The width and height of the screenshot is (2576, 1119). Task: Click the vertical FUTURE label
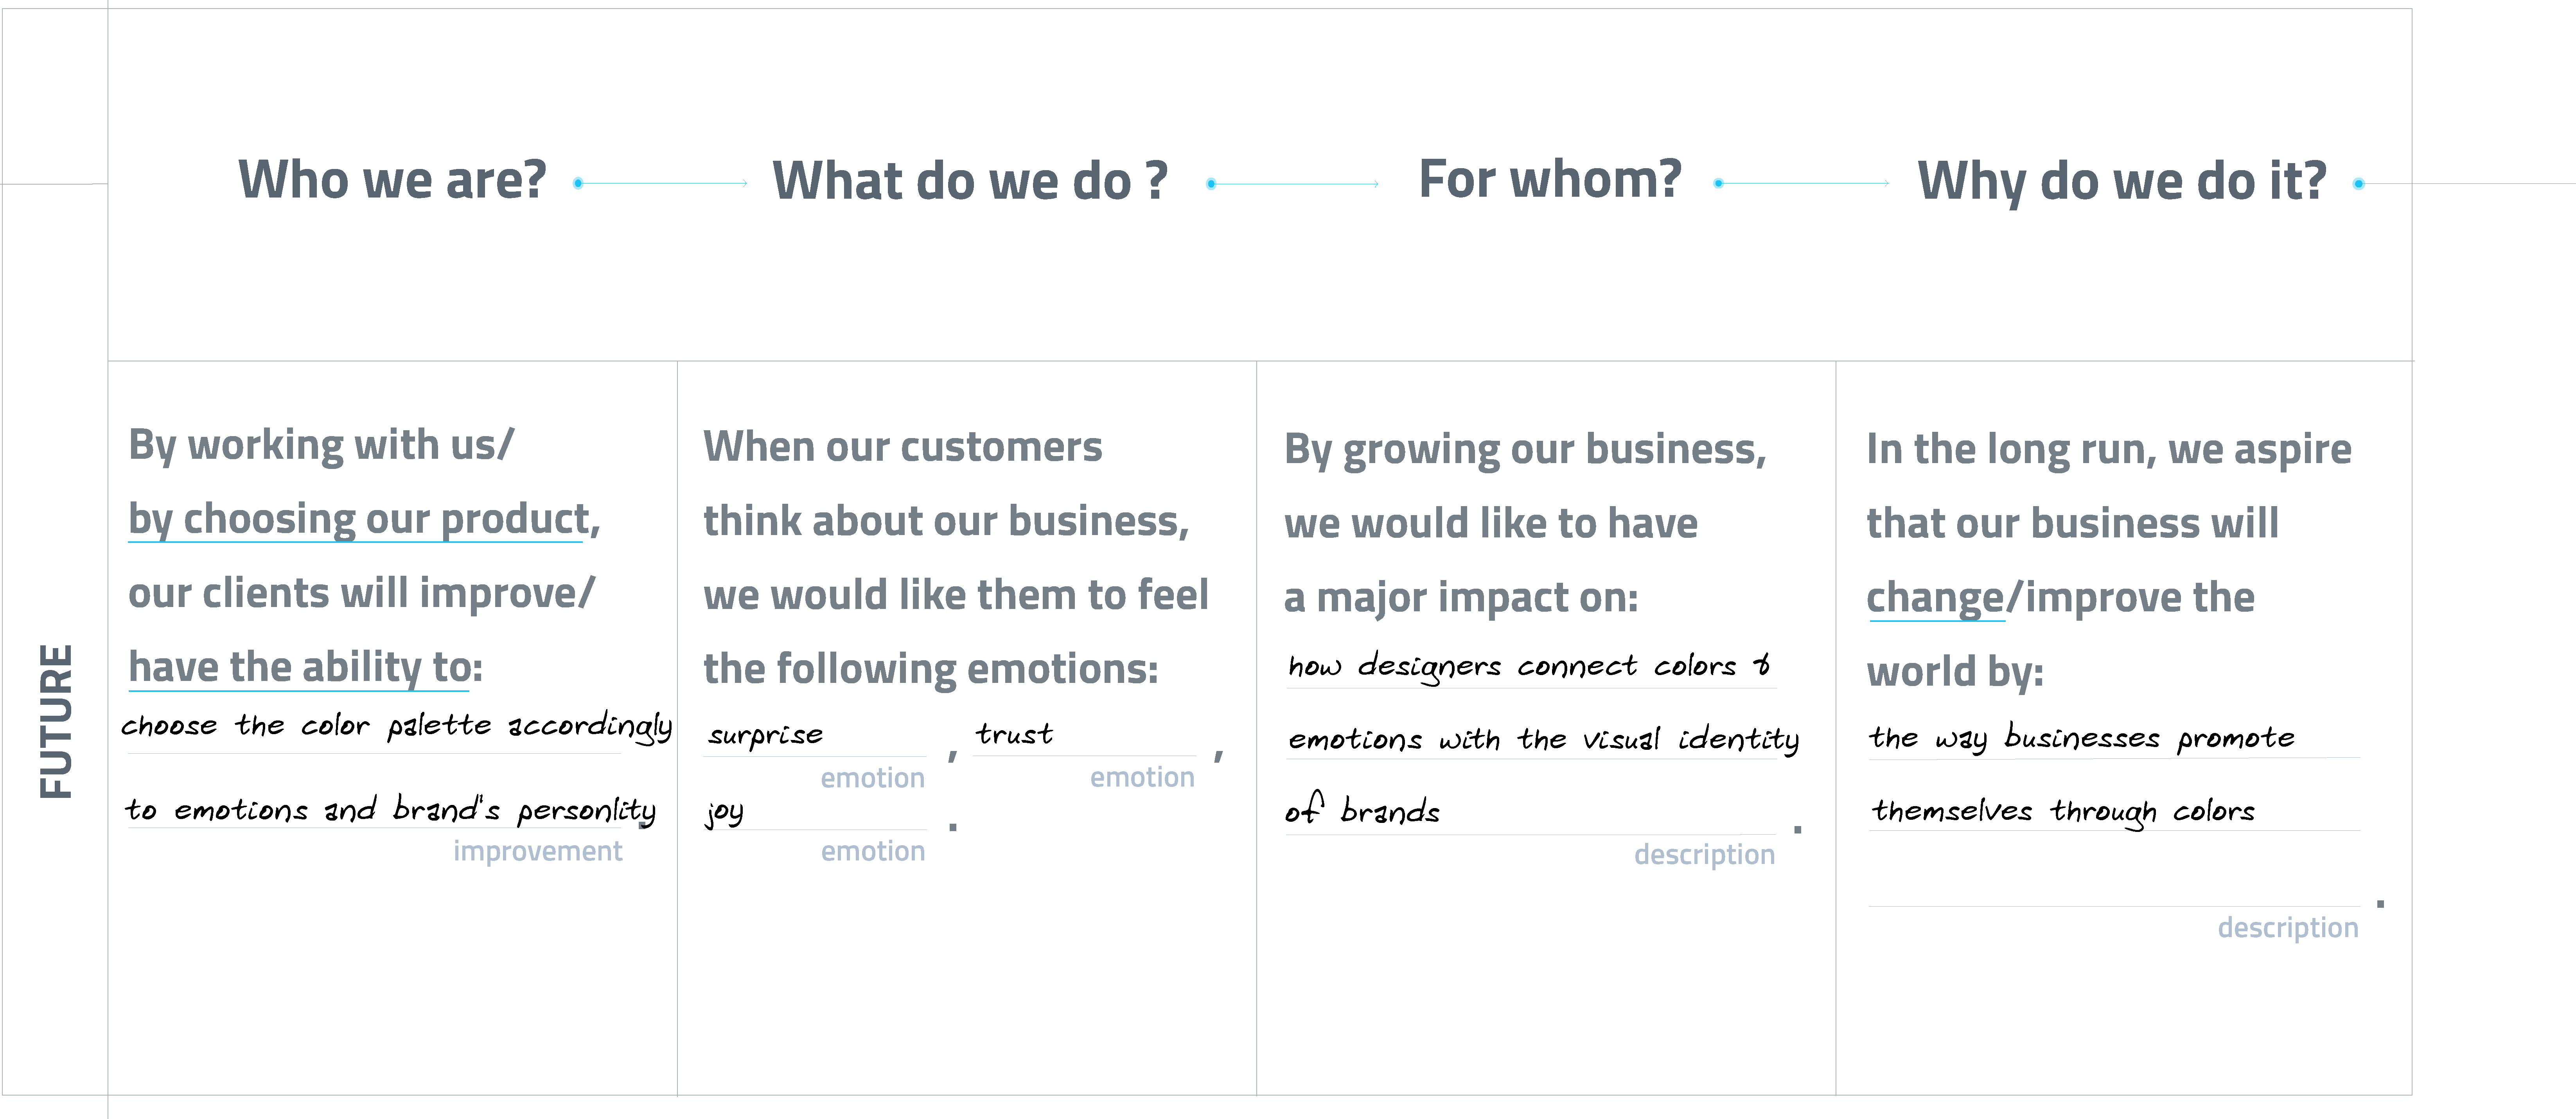pyautogui.click(x=56, y=721)
